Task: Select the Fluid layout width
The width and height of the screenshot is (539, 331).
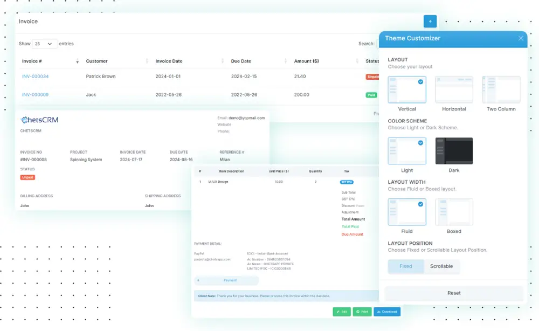Action: click(407, 212)
